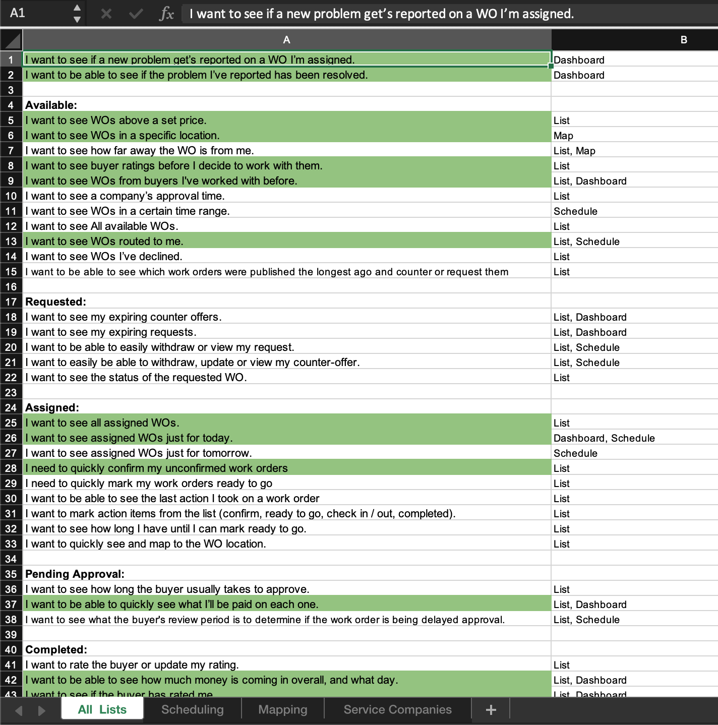
Task: Open the insert function fx button
Action: coord(166,14)
